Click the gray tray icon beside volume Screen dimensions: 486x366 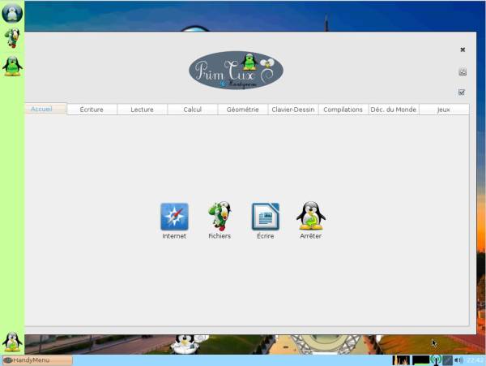pyautogui.click(x=447, y=360)
